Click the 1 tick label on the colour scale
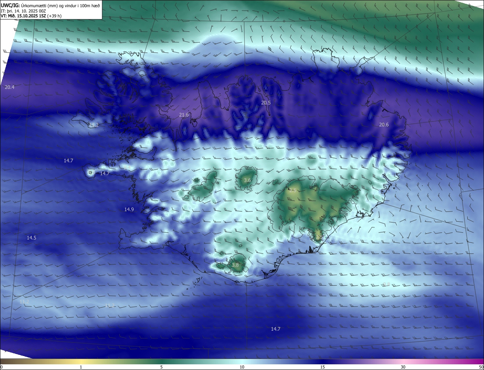 (81, 367)
